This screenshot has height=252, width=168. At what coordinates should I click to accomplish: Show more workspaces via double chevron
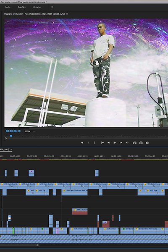pos(52,7)
